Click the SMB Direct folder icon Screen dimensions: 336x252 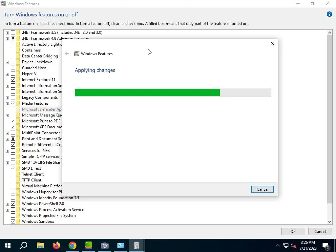coord(18,168)
